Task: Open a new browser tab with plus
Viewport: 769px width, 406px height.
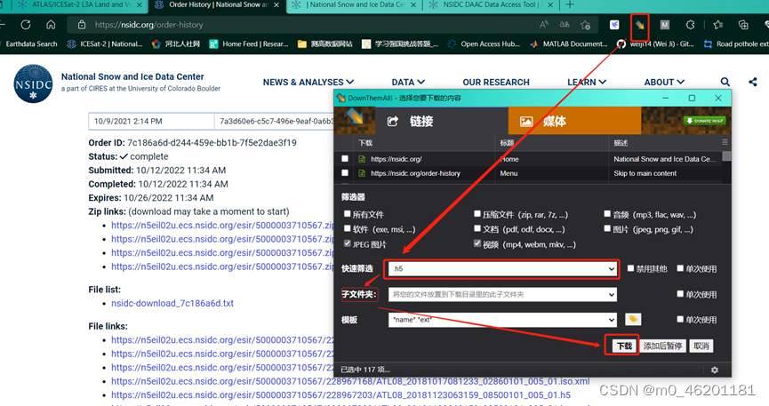Action: pos(569,5)
